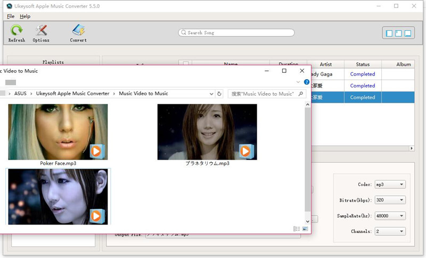Viewport: 426px width, 258px height.
Task: Open the Channels dropdown showing 2
Action: (x=390, y=231)
